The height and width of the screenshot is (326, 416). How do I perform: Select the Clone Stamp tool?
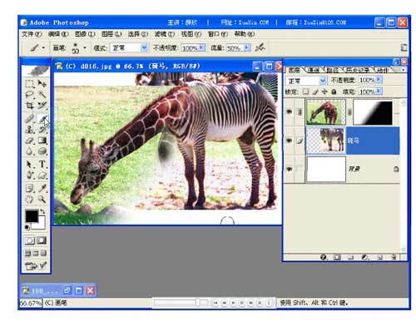29,129
